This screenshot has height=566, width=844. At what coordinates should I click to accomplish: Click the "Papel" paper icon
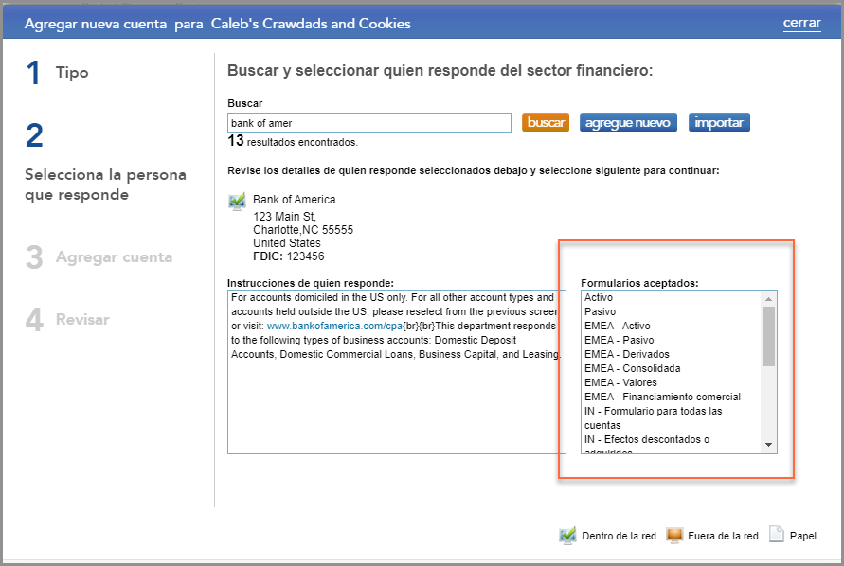pyautogui.click(x=775, y=535)
